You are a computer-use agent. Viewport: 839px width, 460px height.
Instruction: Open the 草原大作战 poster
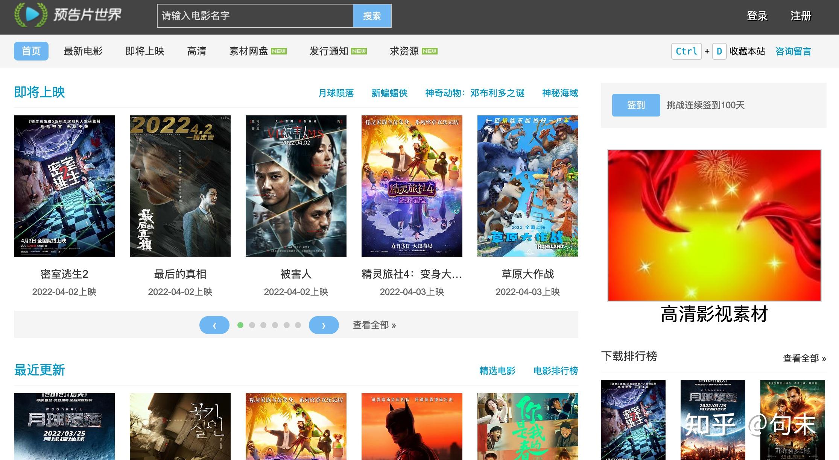click(x=528, y=186)
